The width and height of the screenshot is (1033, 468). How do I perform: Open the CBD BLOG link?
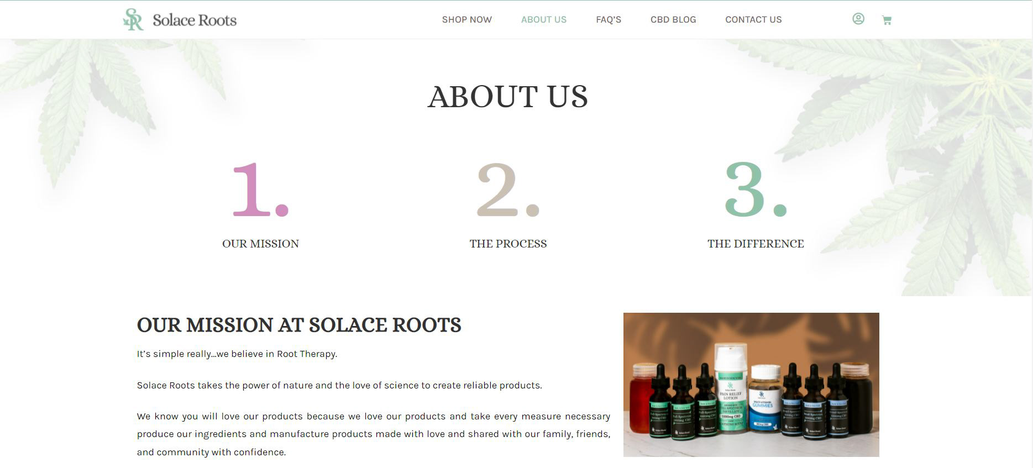(673, 20)
